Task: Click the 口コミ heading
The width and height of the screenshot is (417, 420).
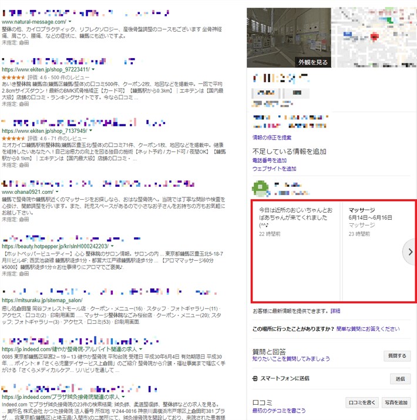Action: (x=262, y=402)
